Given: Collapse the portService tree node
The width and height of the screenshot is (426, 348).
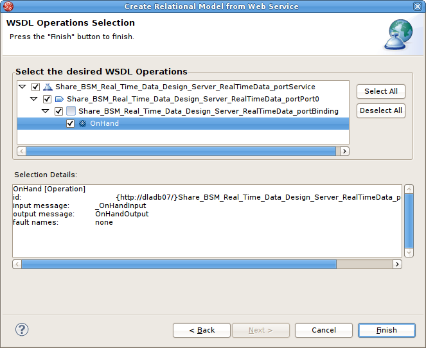Looking at the screenshot, I should pyautogui.click(x=22, y=87).
